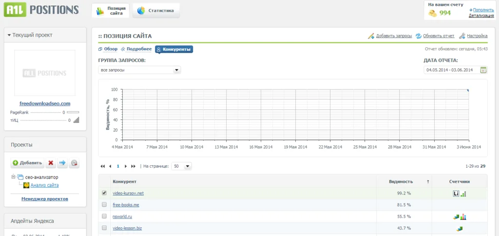Click page number 1
499x236 pixels.
[x=118, y=166]
